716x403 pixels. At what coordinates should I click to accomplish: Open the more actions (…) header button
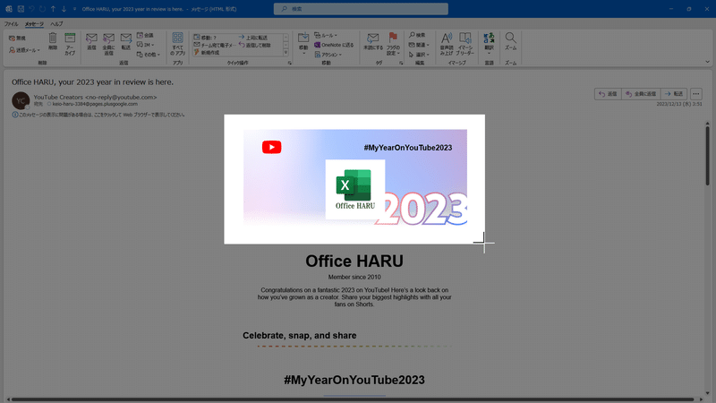[x=696, y=94]
